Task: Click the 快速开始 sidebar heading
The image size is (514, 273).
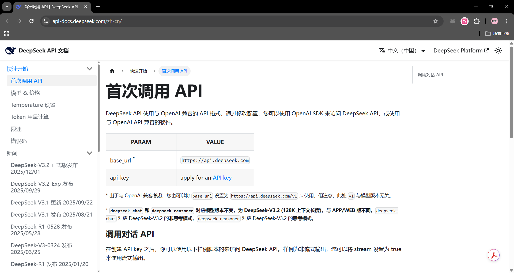Action: click(x=17, y=69)
